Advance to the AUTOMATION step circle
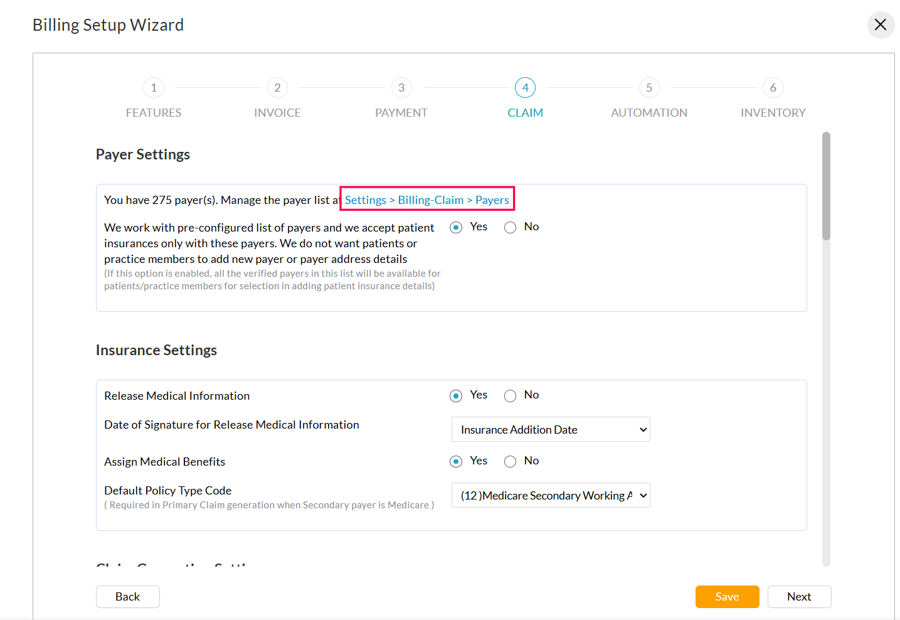The width and height of the screenshot is (900, 620). [649, 87]
